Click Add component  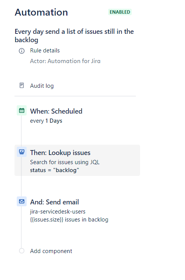point(51,251)
